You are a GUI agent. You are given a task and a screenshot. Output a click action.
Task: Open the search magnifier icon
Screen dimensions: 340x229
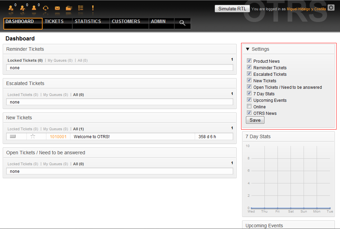pyautogui.click(x=182, y=23)
